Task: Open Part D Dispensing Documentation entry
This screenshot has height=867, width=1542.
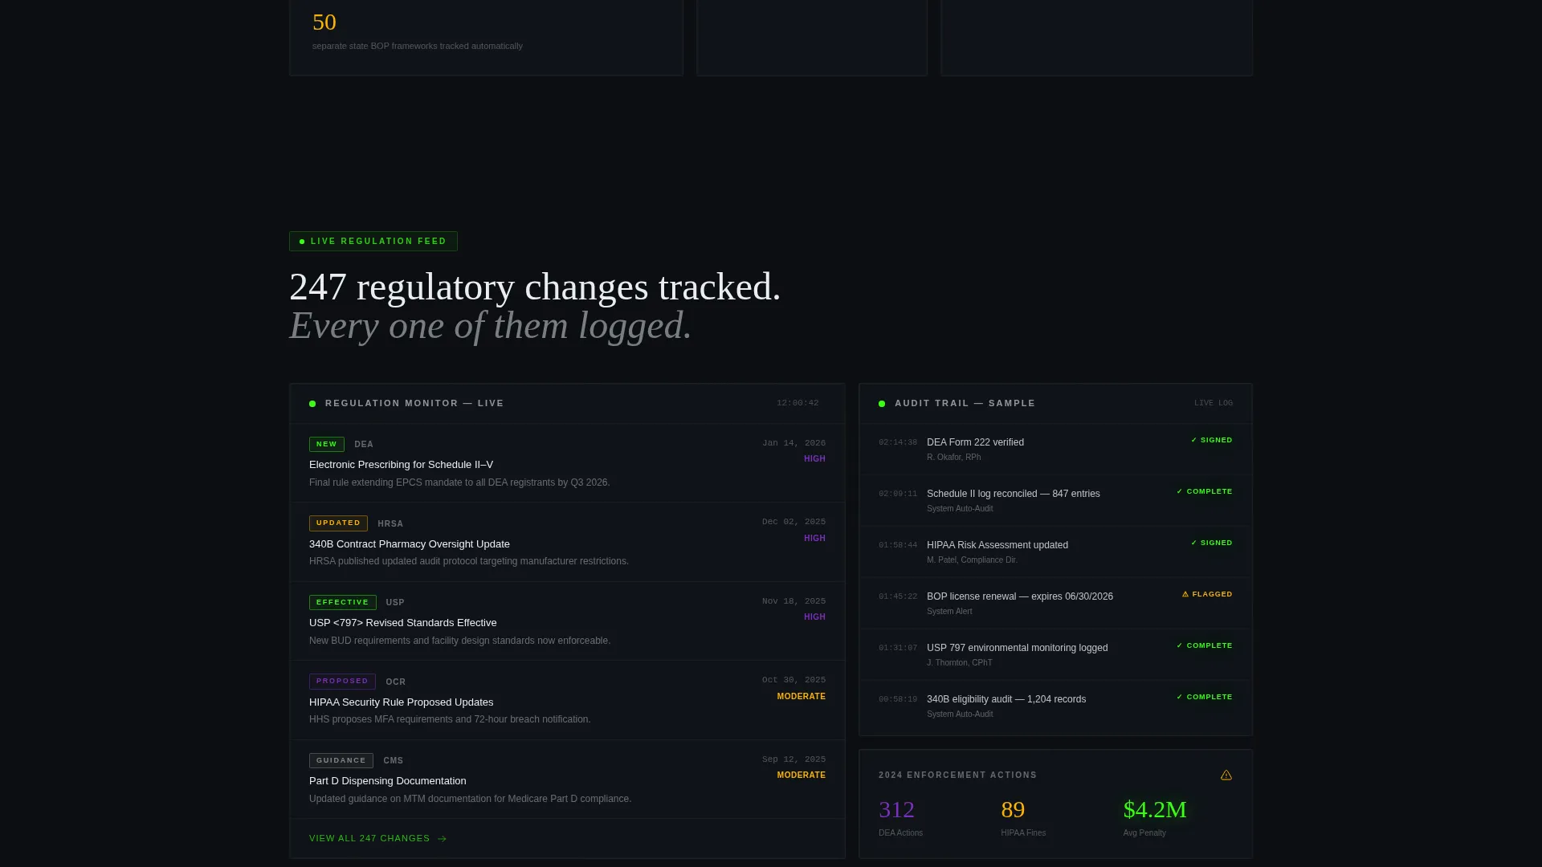Action: click(x=567, y=779)
